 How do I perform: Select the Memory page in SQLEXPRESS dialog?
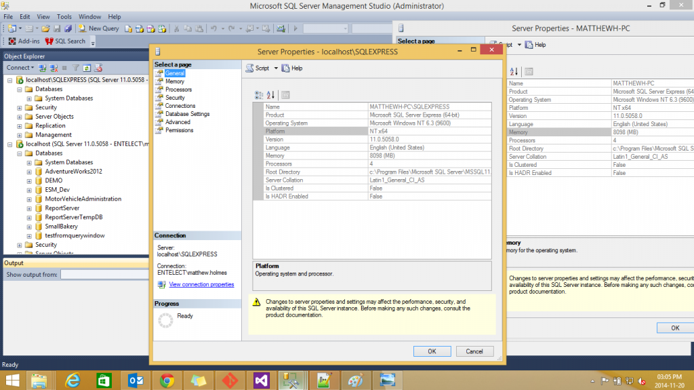click(x=174, y=81)
